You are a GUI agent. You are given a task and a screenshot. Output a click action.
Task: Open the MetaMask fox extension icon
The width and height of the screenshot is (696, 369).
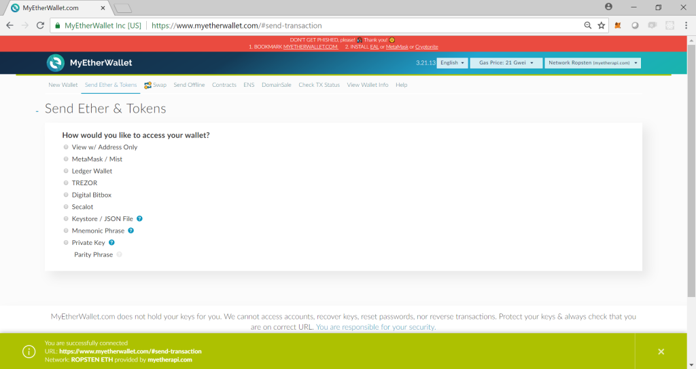(617, 26)
